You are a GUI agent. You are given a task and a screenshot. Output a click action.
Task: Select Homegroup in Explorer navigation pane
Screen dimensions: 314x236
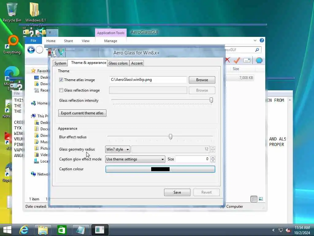tap(40, 103)
